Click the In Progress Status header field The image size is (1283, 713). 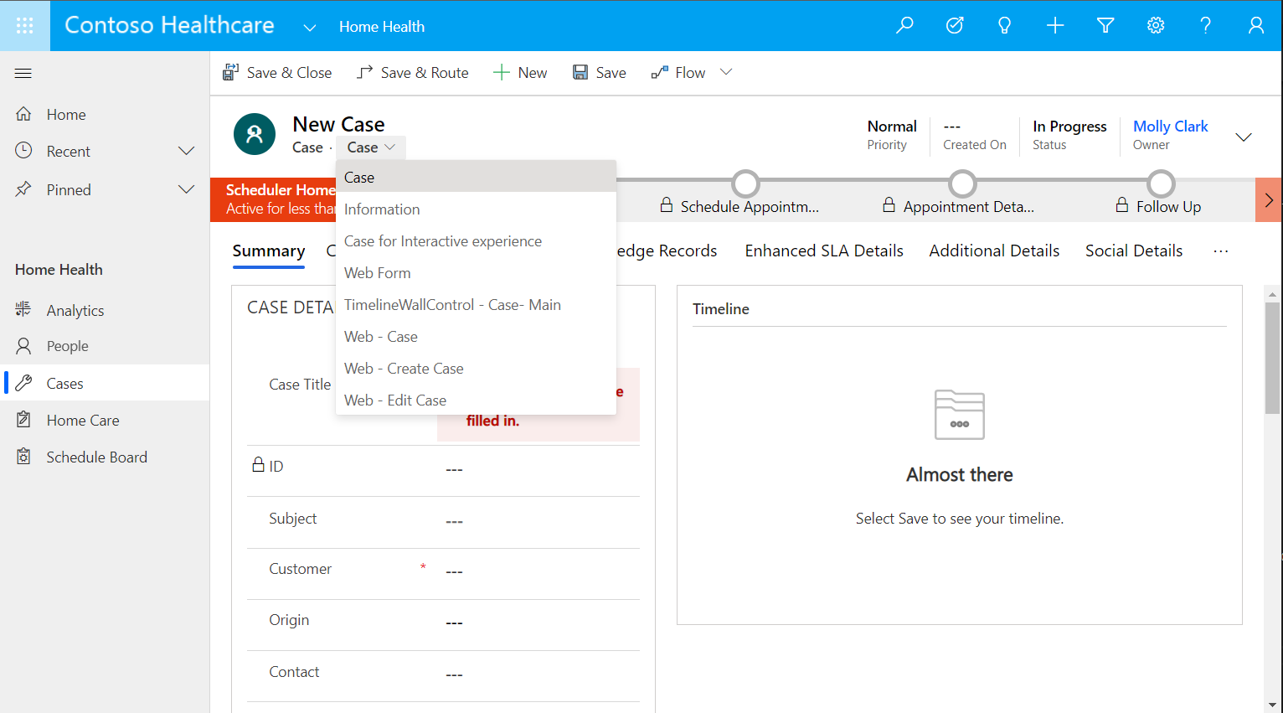(x=1069, y=135)
